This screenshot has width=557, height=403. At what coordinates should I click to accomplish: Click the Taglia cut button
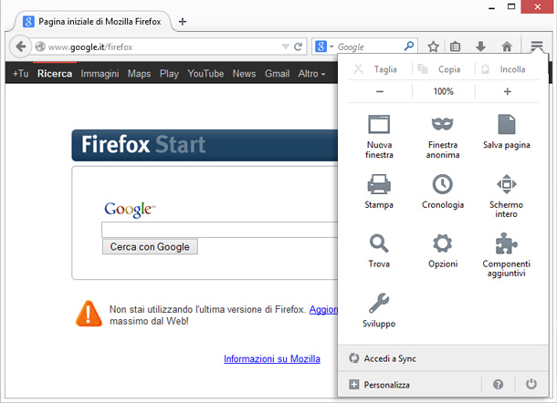[x=375, y=69]
